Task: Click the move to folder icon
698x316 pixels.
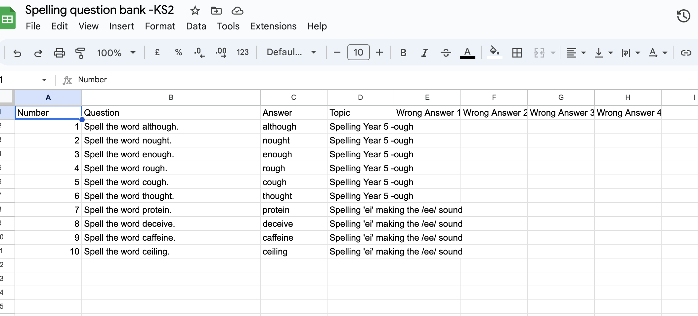Action: [216, 11]
